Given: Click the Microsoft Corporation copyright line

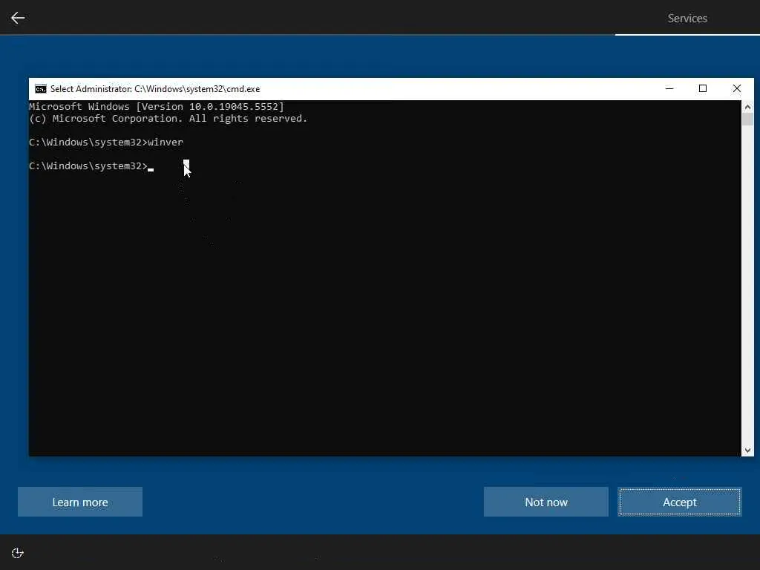Looking at the screenshot, I should click(168, 119).
